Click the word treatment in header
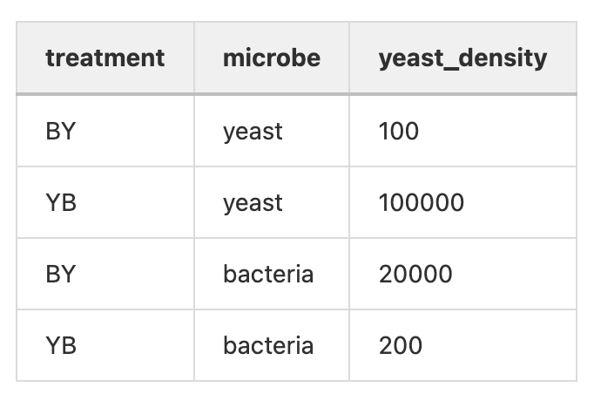The image size is (594, 394). pos(105,58)
